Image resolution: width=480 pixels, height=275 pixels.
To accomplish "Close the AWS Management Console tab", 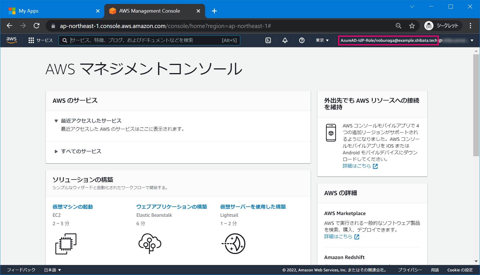I will [x=198, y=11].
